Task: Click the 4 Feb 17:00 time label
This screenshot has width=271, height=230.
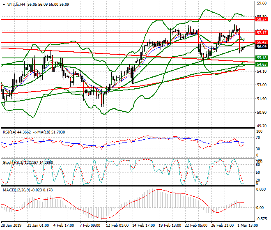Action: [x=64, y=225]
